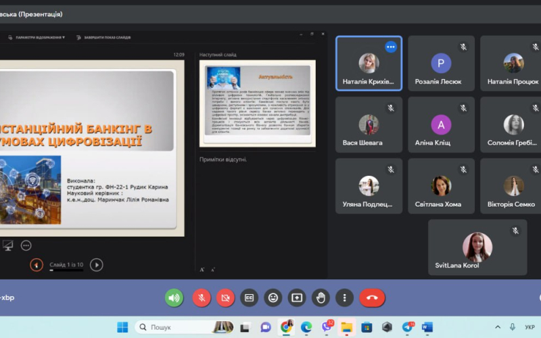Screen dimensions: 541x338
Task: Click muted mic icon on SvitLana Korol tile
Action: (515, 231)
